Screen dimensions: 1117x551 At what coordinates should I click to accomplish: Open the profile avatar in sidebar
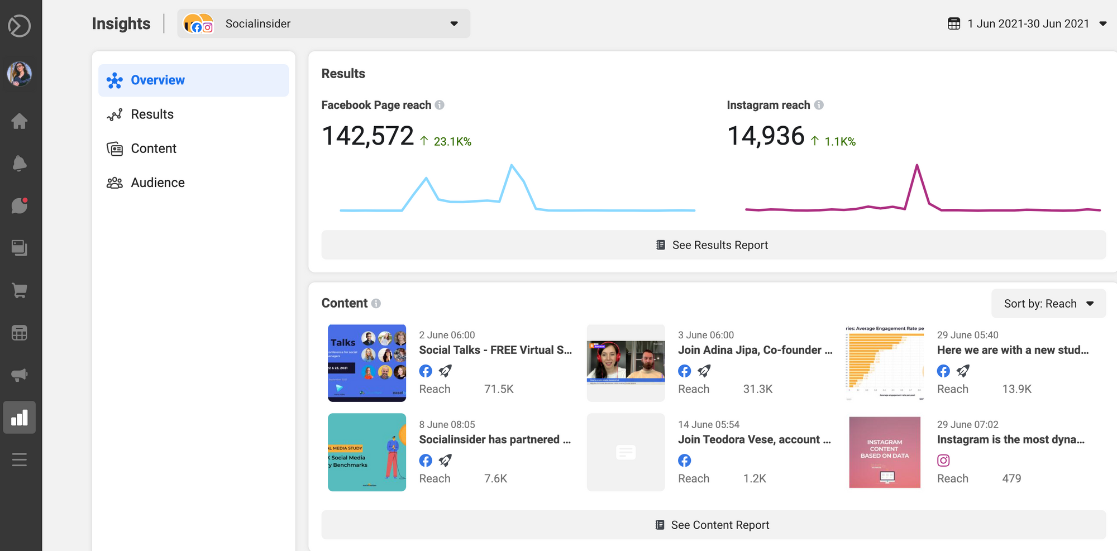[x=20, y=74]
